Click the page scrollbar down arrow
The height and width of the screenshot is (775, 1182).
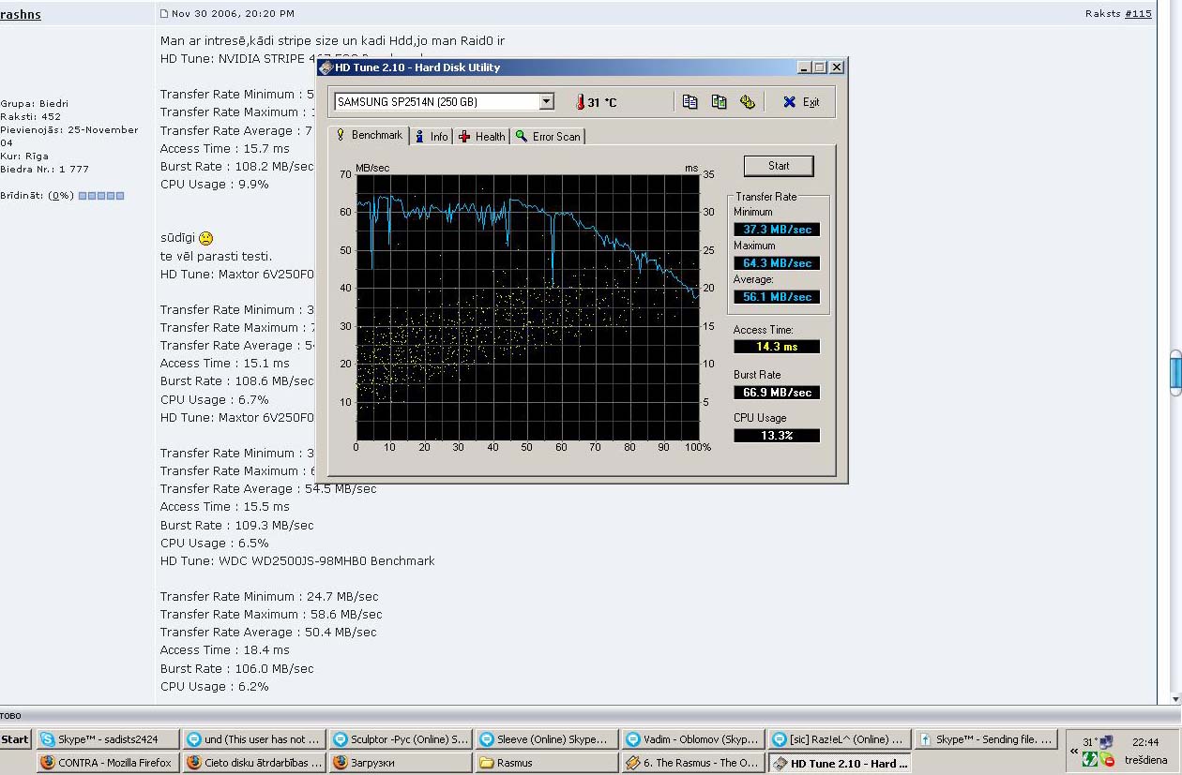(1175, 699)
